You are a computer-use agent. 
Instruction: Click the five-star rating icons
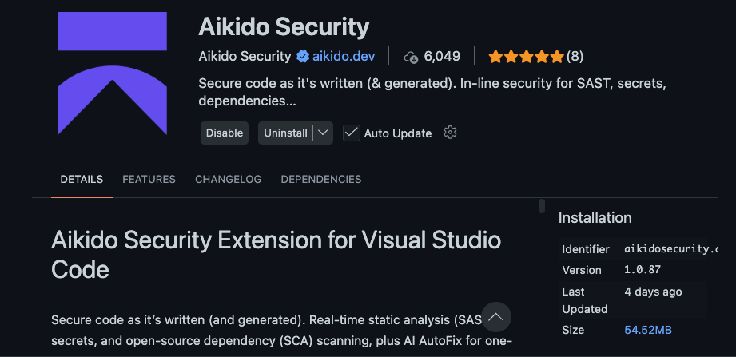[x=526, y=56]
